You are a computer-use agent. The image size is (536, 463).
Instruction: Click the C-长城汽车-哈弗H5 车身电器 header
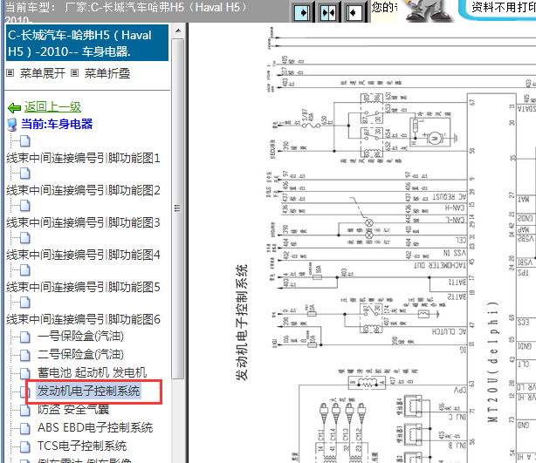pos(87,43)
